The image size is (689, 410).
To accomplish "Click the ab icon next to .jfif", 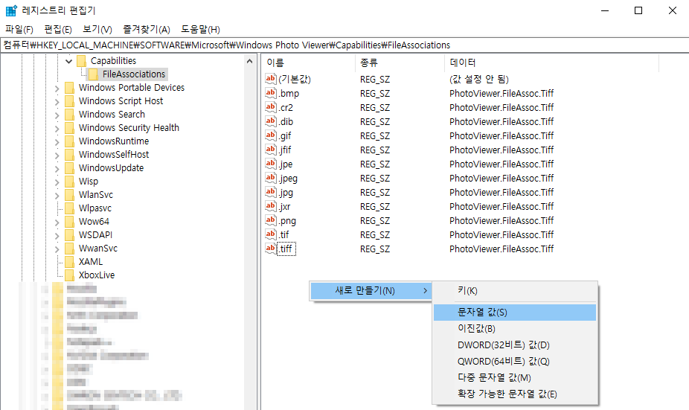I will [x=271, y=150].
